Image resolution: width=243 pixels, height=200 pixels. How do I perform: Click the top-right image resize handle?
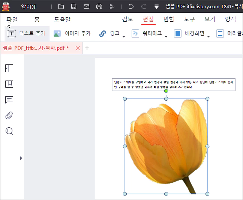pyautogui.click(x=207, y=99)
